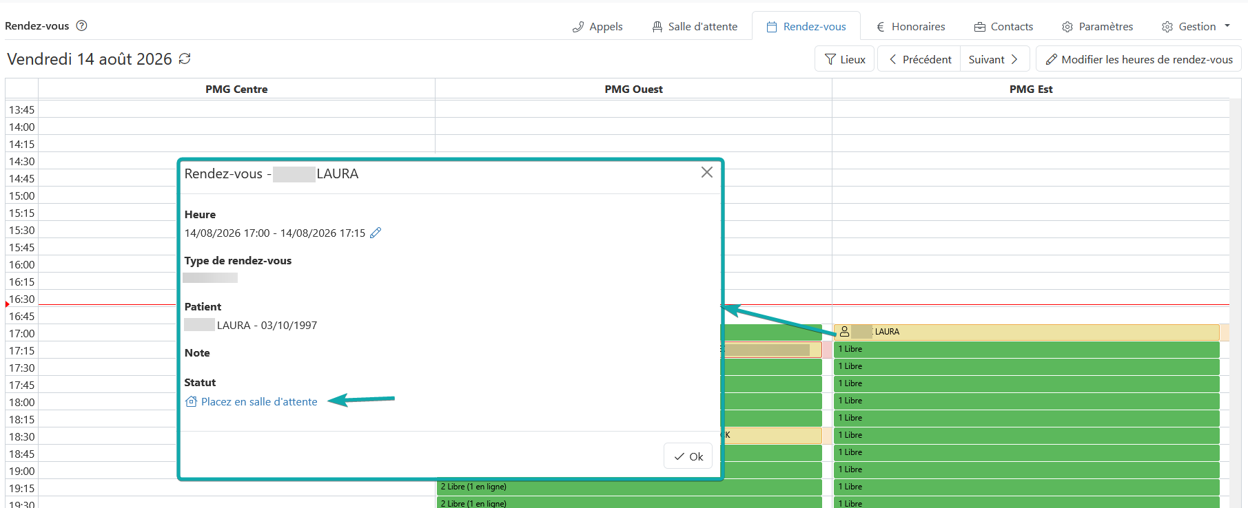Open the Contacts tab

tap(1003, 26)
